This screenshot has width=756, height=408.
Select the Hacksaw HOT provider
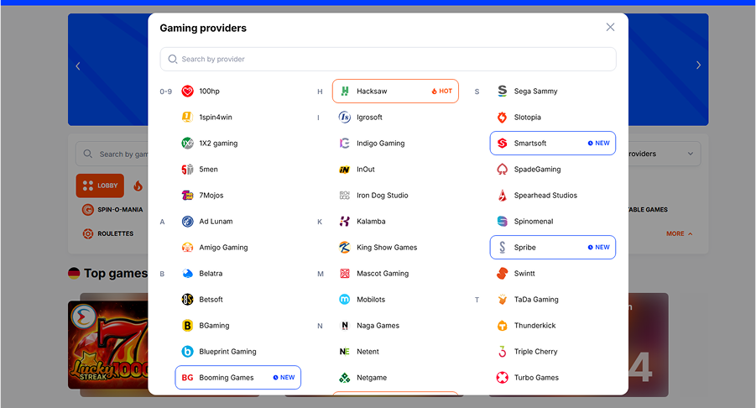click(x=395, y=92)
